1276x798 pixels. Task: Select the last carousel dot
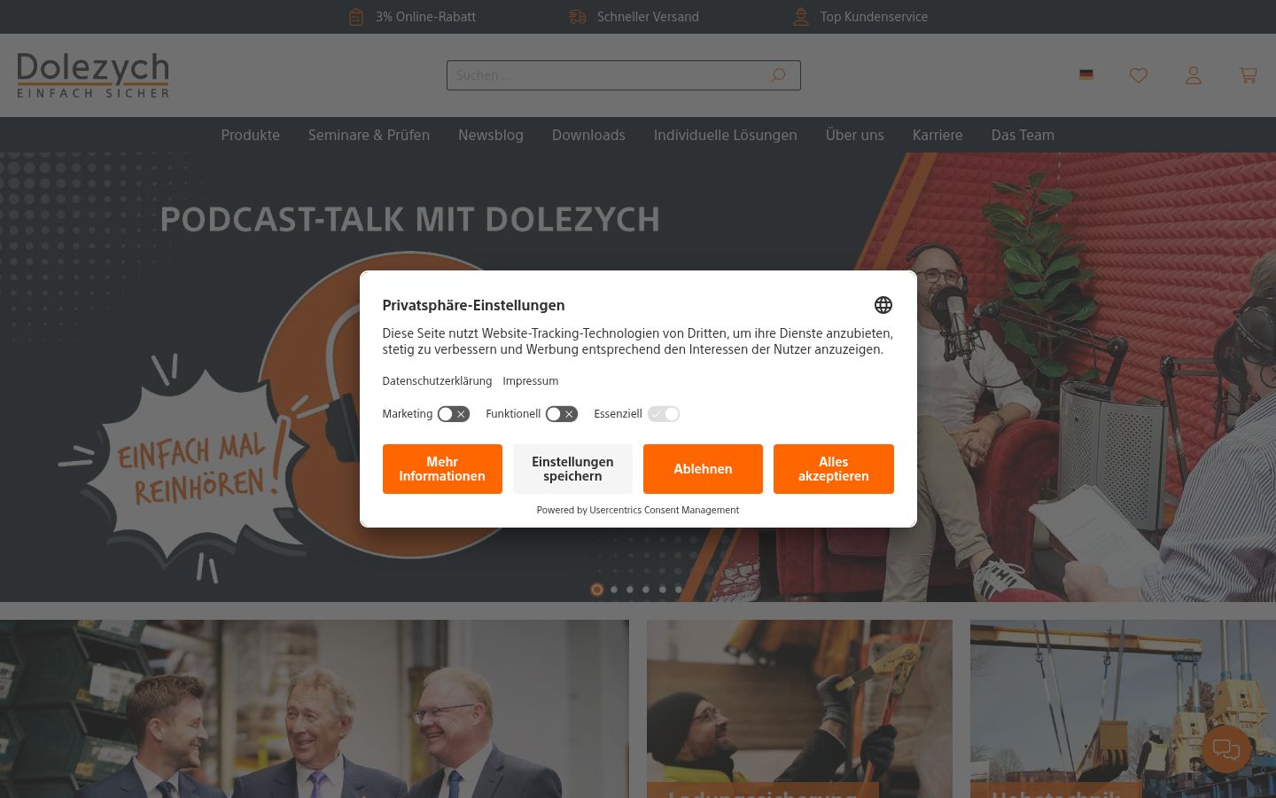pos(679,590)
